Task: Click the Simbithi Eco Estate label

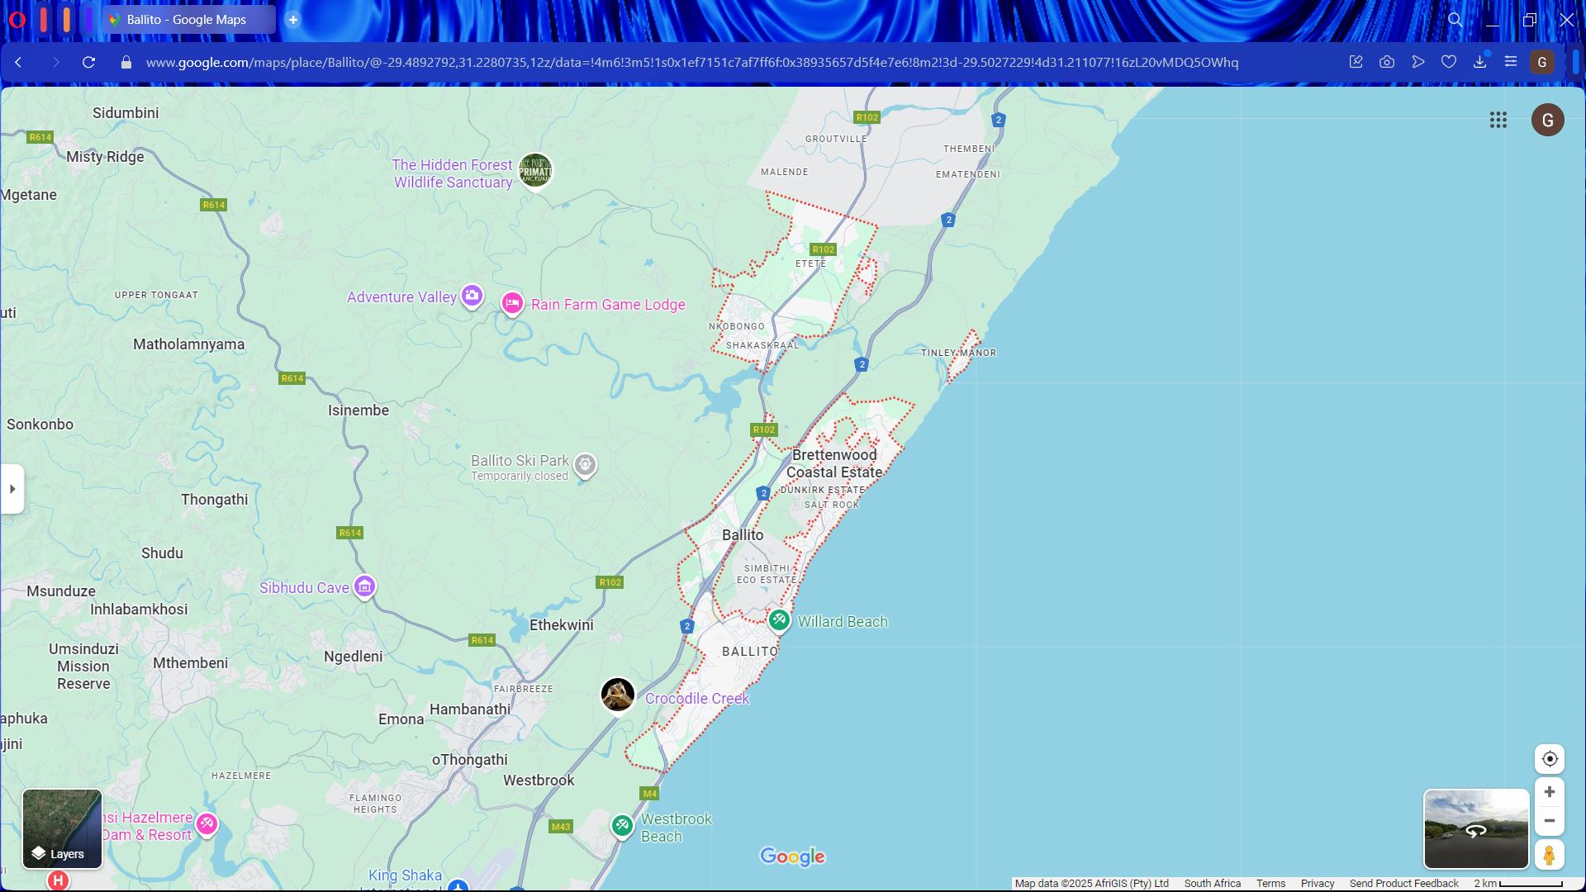Action: coord(767,574)
